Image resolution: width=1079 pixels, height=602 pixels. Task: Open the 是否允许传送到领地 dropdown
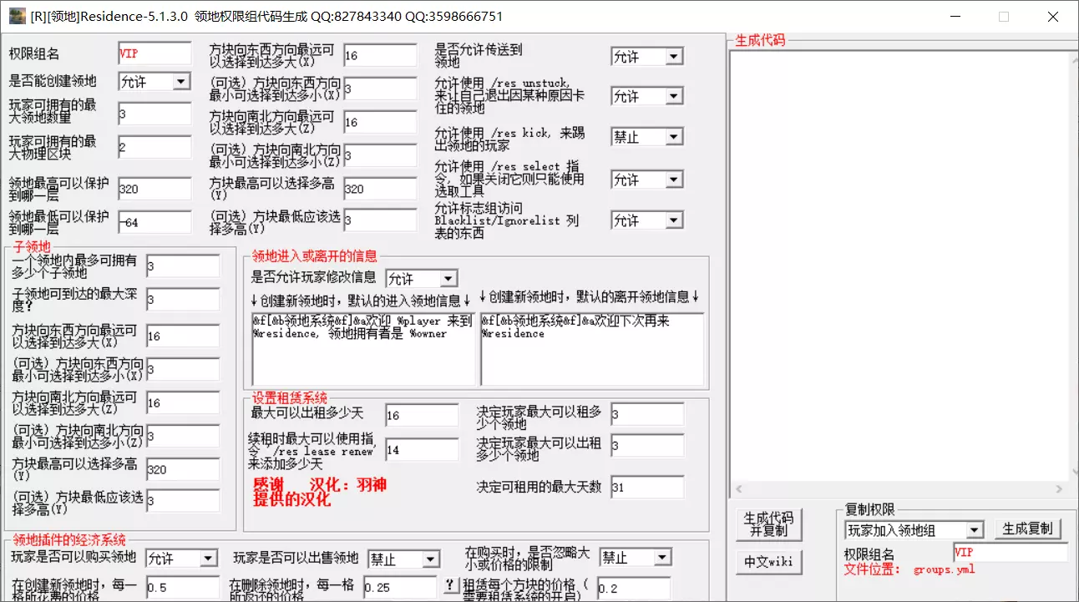(x=647, y=57)
